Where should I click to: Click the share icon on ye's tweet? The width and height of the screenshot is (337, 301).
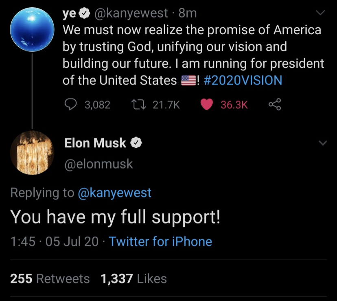(x=275, y=105)
